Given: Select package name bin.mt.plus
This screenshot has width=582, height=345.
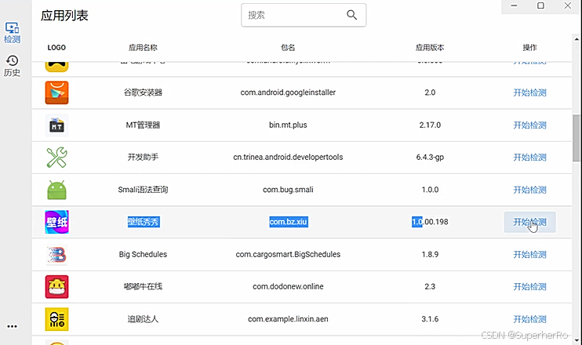Looking at the screenshot, I should pos(288,125).
